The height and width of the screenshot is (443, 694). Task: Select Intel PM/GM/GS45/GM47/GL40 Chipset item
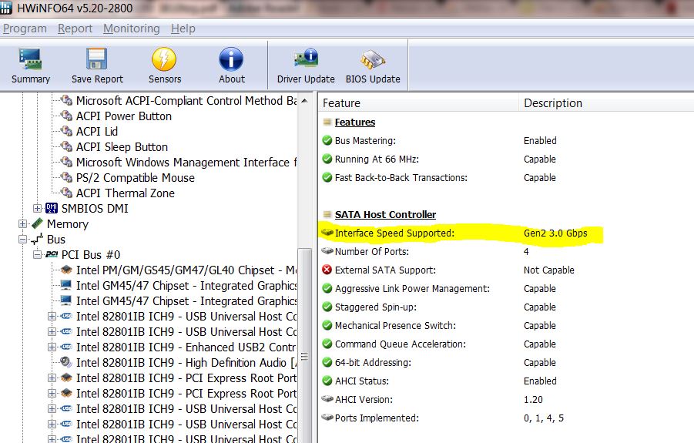[x=186, y=270]
